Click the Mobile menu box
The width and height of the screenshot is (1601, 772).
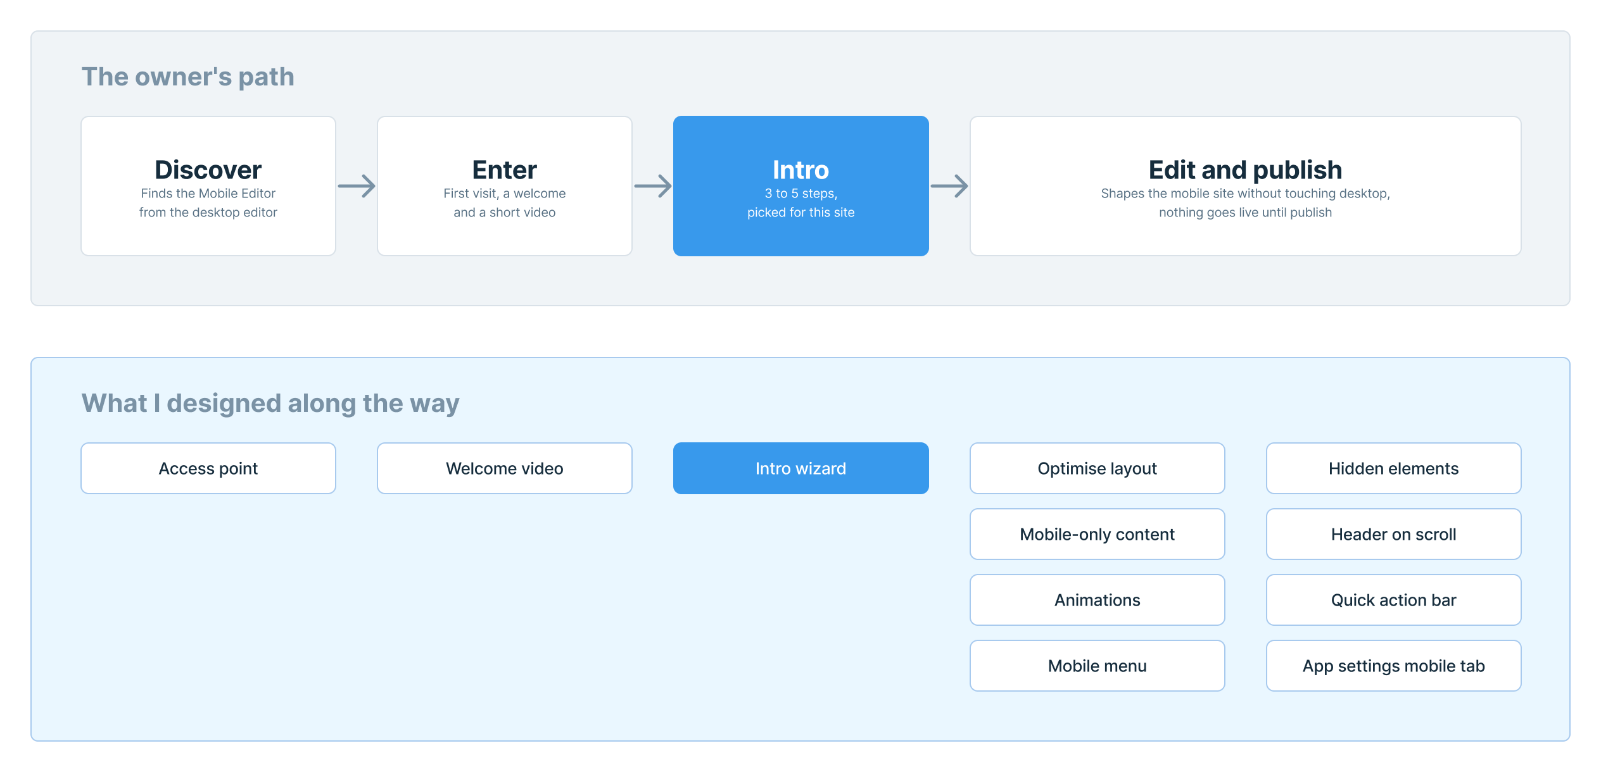click(x=1098, y=666)
